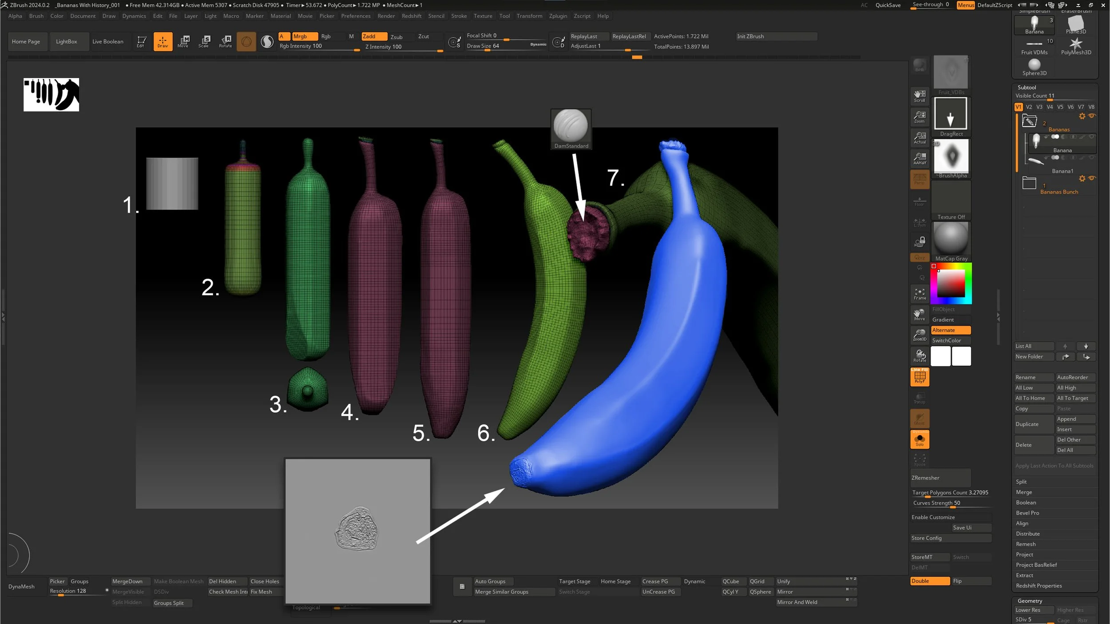1110x624 pixels.
Task: Expand the Geometry panel header
Action: click(x=1030, y=600)
